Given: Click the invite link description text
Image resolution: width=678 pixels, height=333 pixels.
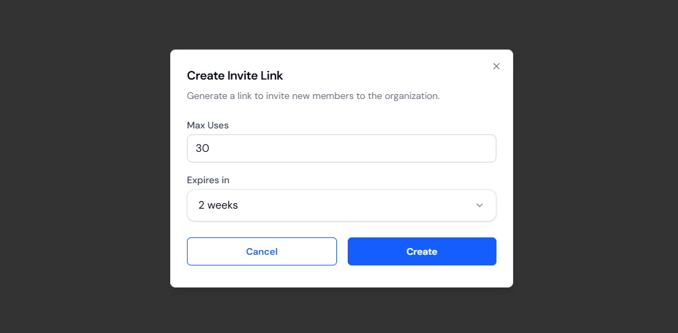Looking at the screenshot, I should (x=313, y=96).
